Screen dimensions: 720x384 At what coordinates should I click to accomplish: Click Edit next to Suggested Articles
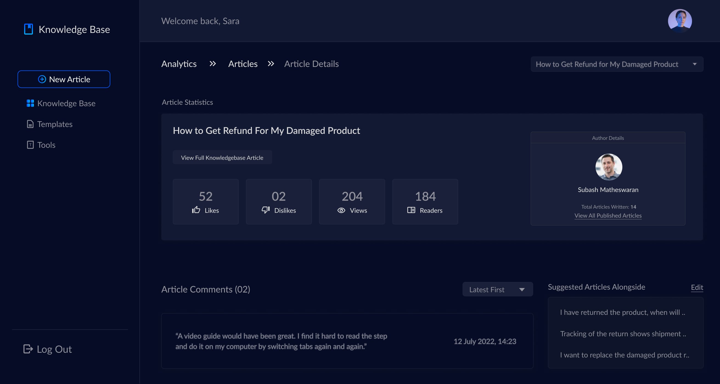(x=696, y=287)
